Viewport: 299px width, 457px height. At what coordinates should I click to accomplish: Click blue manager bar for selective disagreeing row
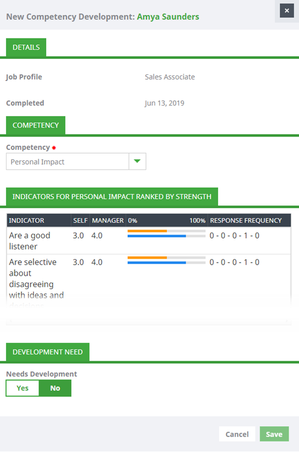tap(157, 263)
